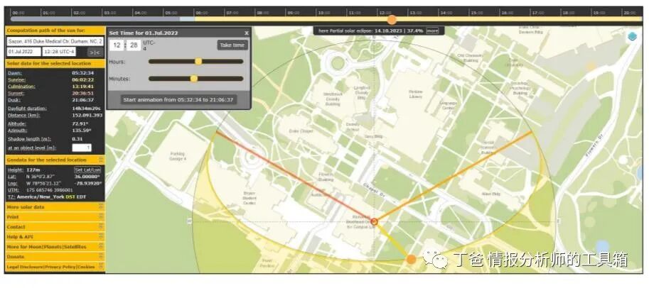
Task: Click the TZ label in Geodata
Action: click(x=11, y=196)
